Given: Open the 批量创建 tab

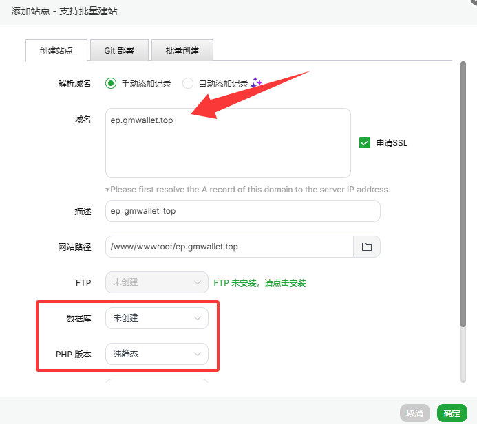Looking at the screenshot, I should point(182,51).
